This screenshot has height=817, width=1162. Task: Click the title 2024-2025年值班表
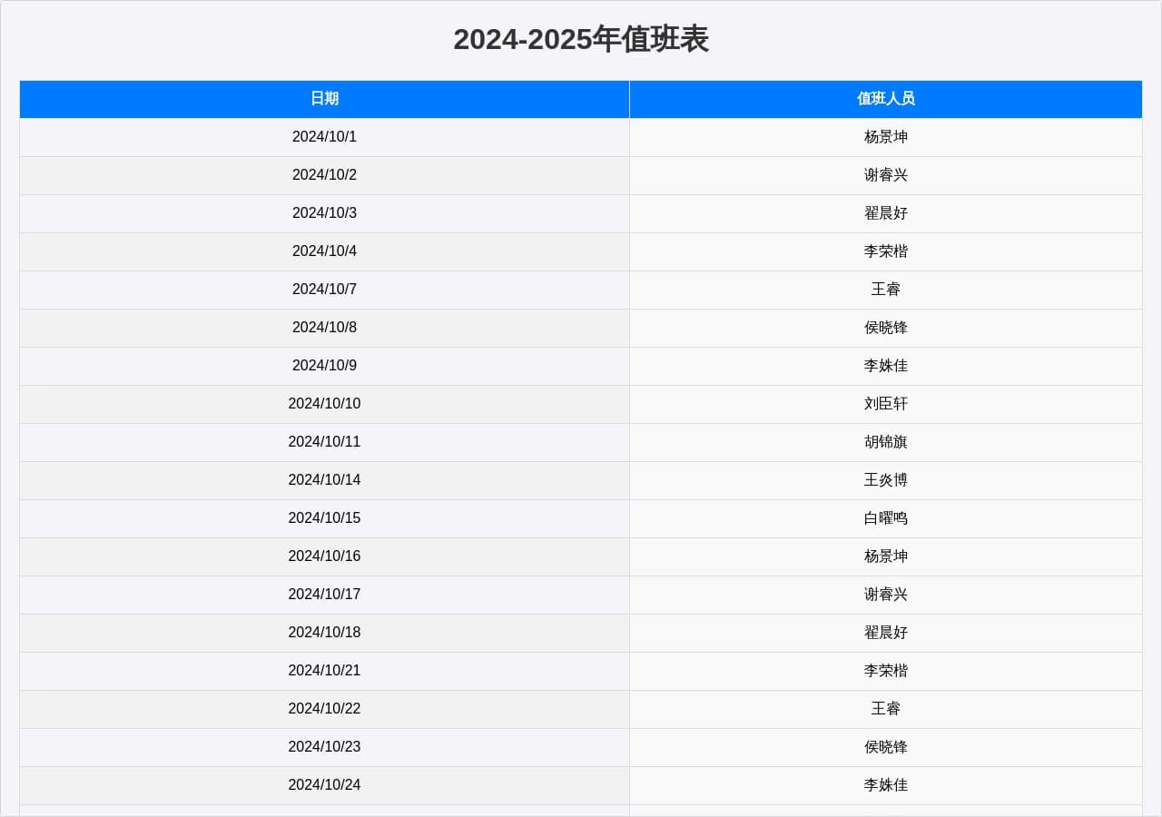point(581,40)
